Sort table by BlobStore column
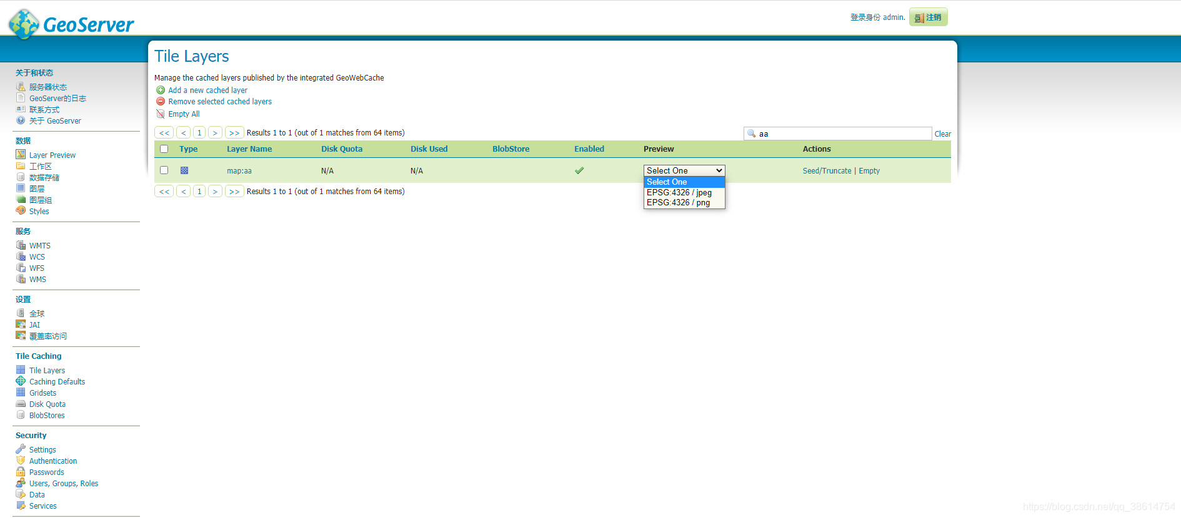Screen dimensions: 1181x518 coord(511,149)
